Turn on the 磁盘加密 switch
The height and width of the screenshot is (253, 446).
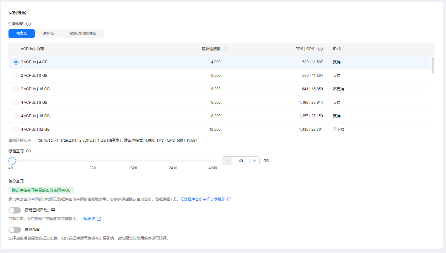[15, 230]
